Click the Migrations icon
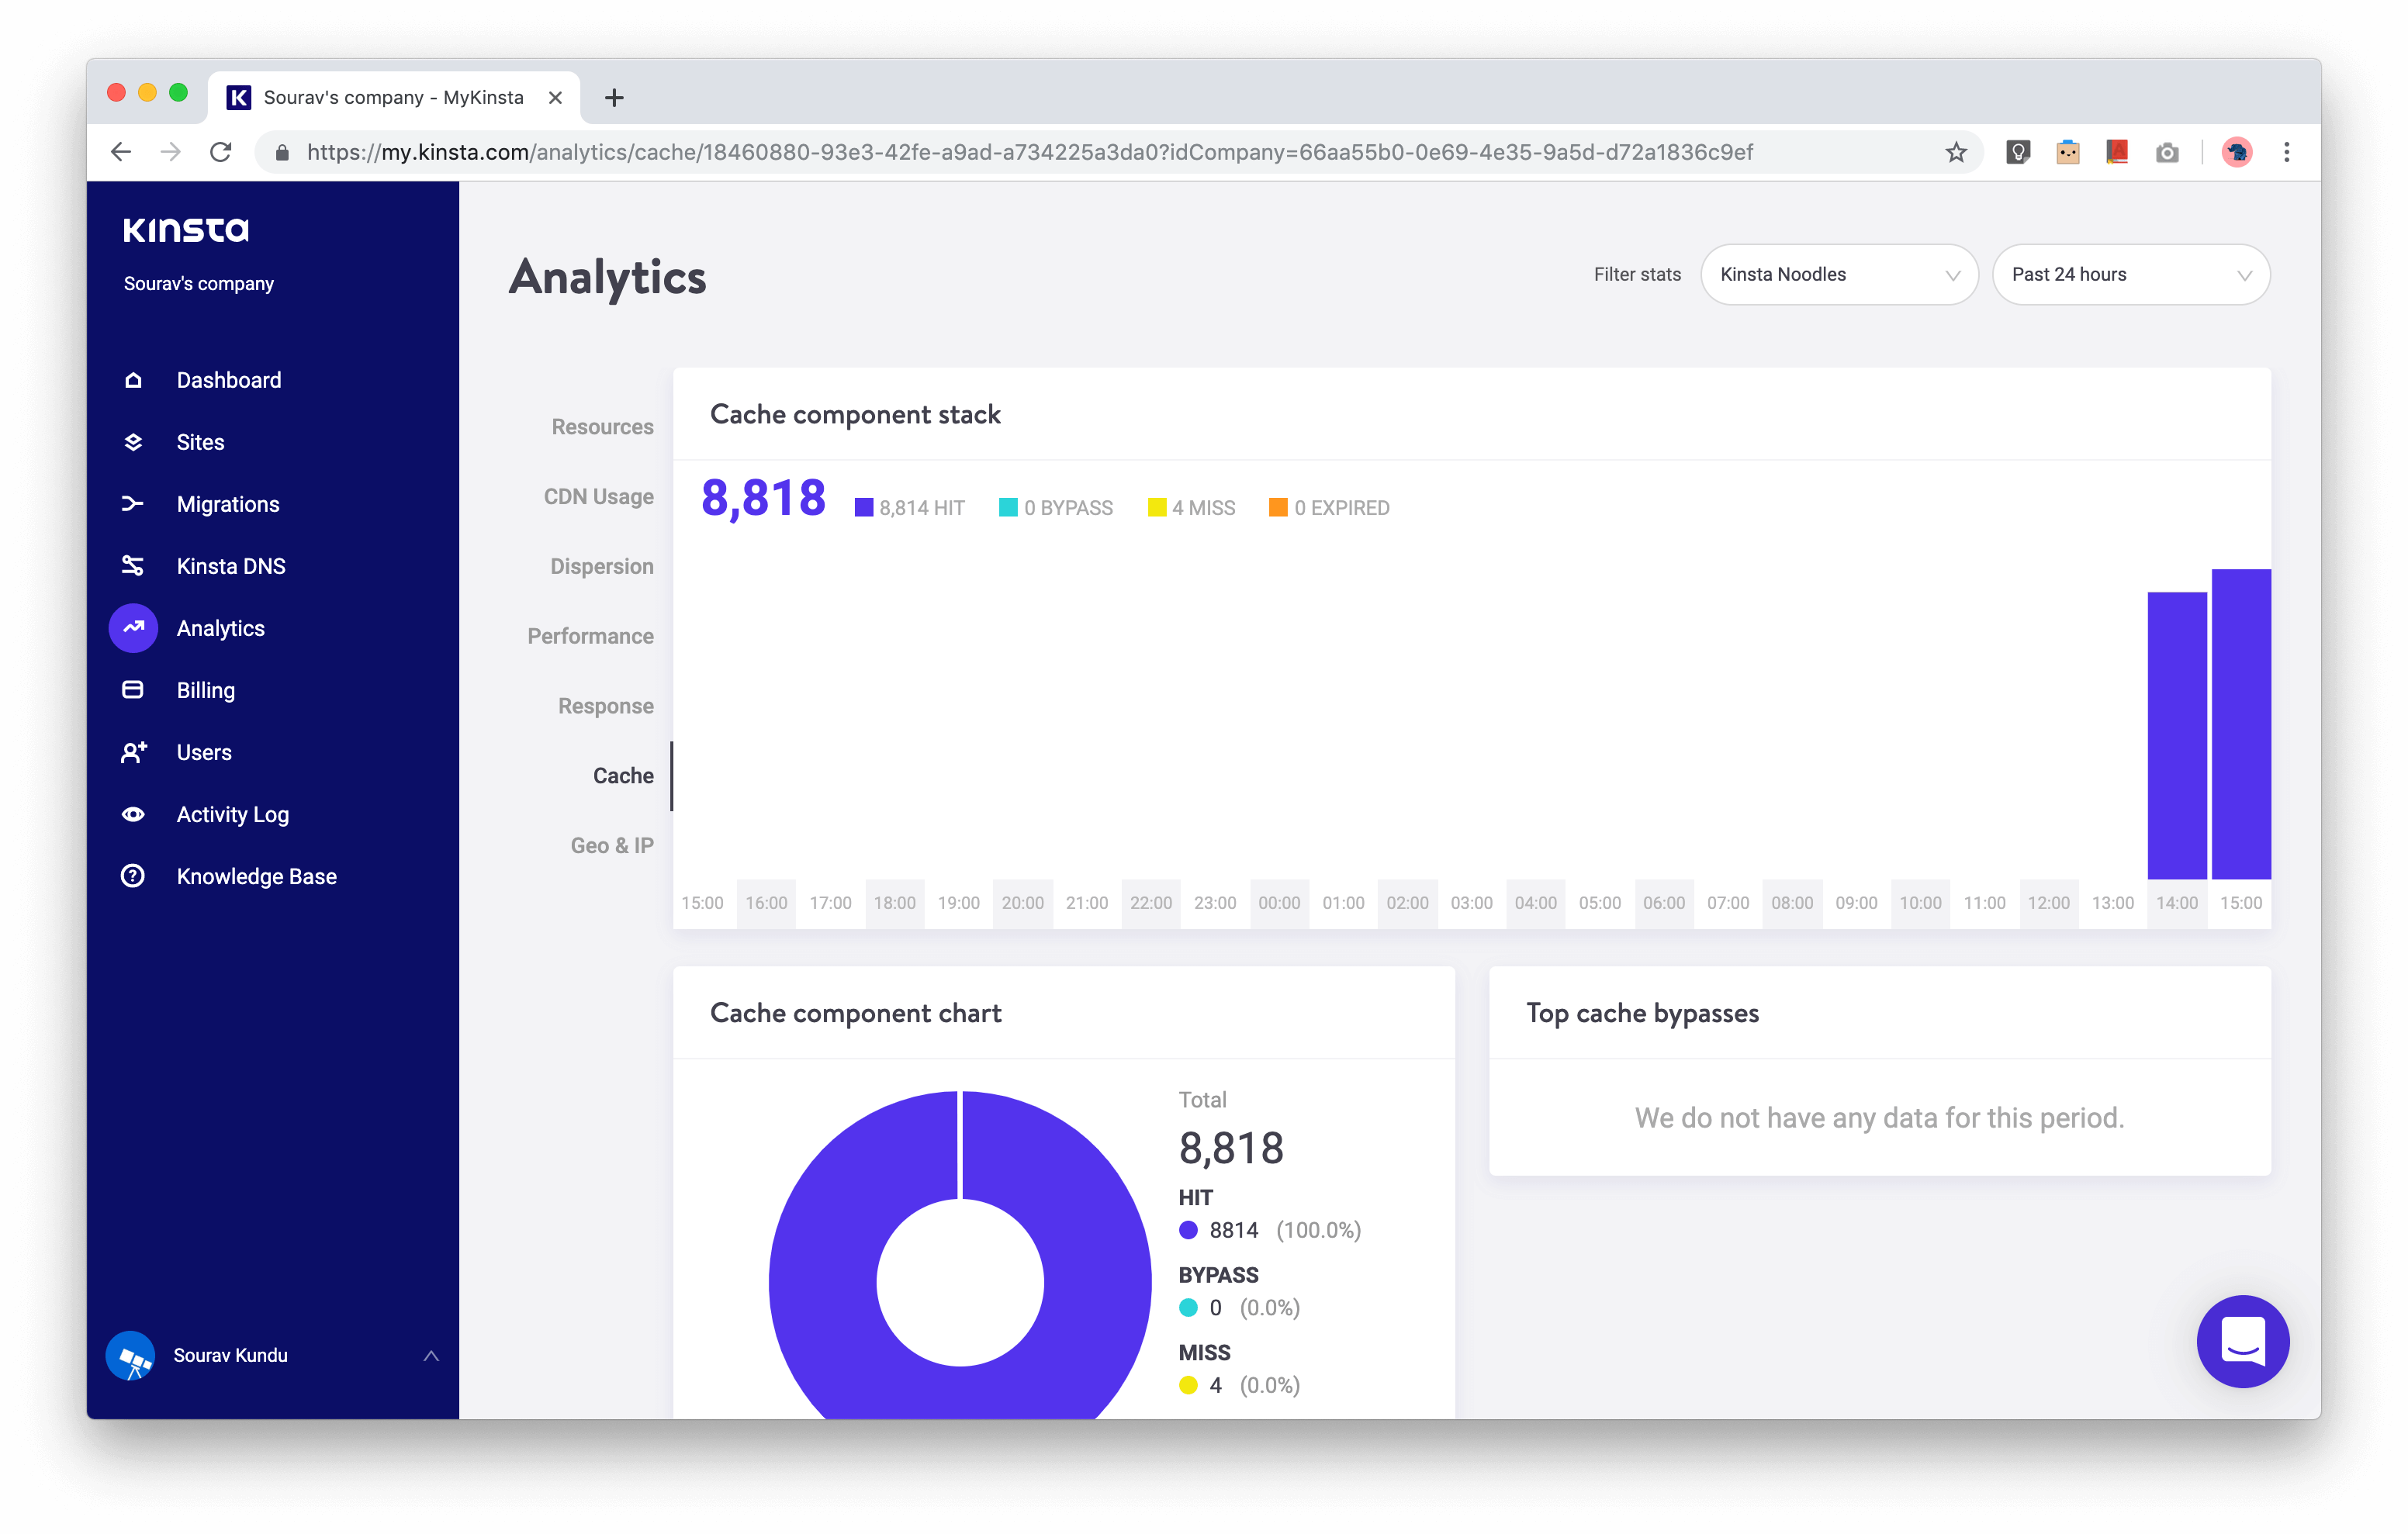This screenshot has height=1534, width=2408. coord(133,503)
